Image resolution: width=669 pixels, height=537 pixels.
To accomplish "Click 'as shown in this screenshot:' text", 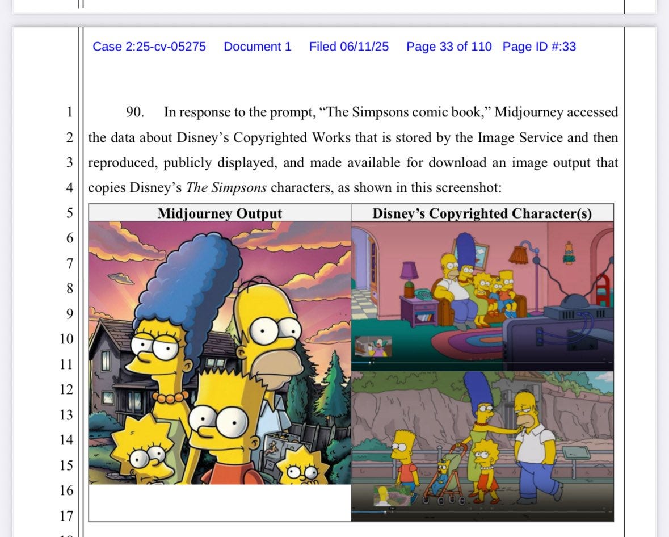I will tap(420, 188).
